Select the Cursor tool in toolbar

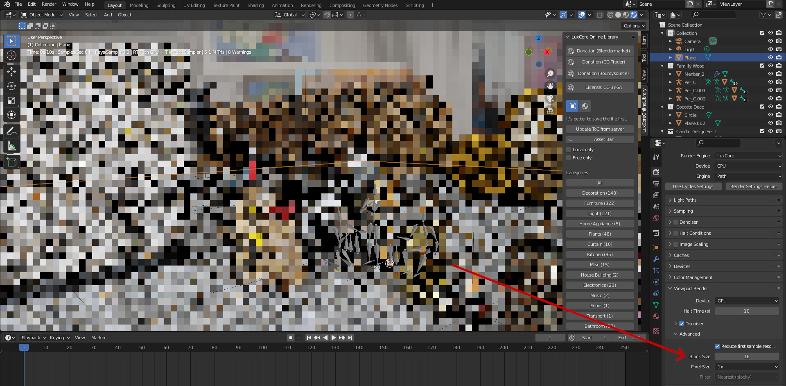pos(11,55)
